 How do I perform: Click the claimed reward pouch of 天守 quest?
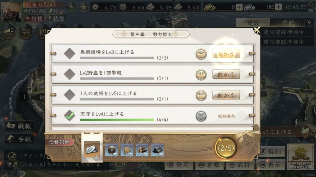(x=201, y=116)
